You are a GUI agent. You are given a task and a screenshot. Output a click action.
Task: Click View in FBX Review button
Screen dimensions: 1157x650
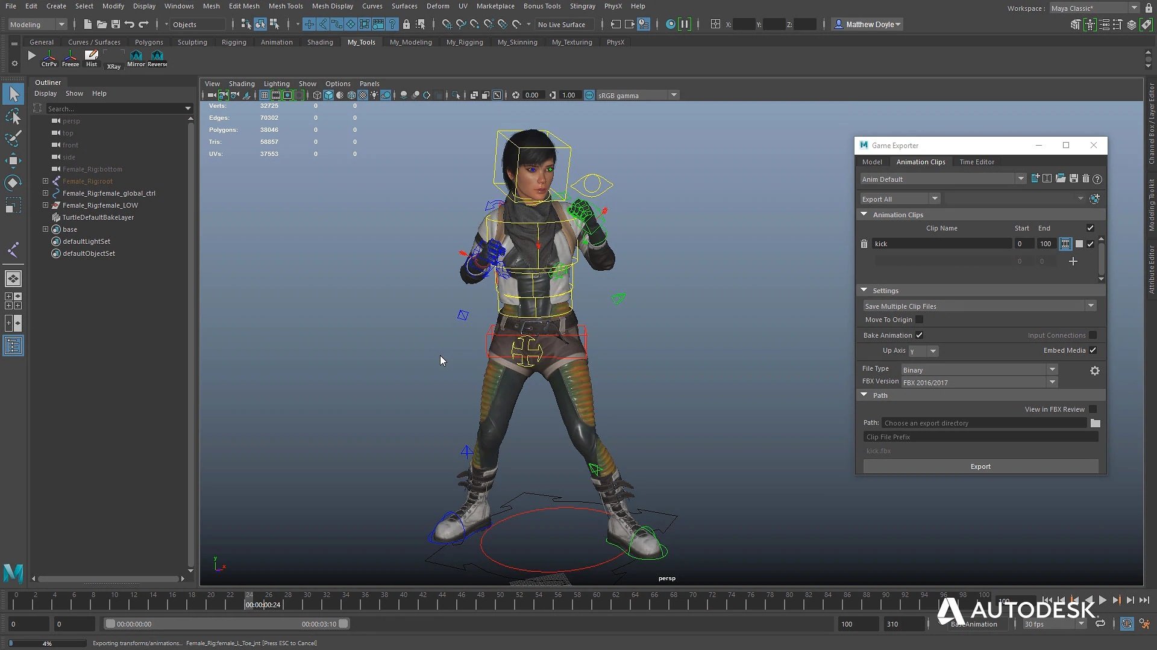coord(1054,408)
